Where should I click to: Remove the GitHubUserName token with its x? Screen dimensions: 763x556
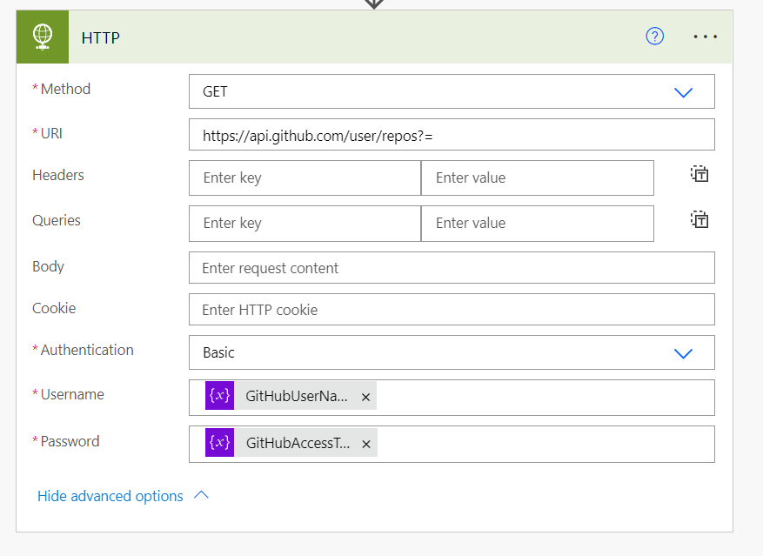click(365, 396)
